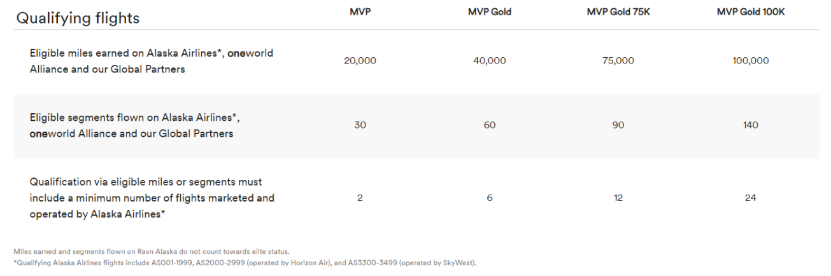Viewport: 831px width, 276px height.
Task: Select the 100,000 miles cell
Action: click(x=751, y=61)
